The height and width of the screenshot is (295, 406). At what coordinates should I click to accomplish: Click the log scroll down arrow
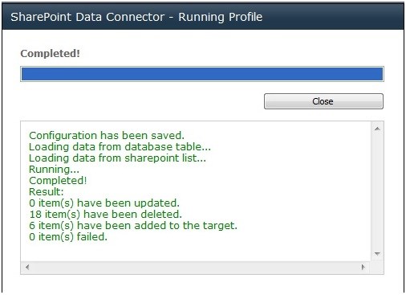pyautogui.click(x=377, y=253)
